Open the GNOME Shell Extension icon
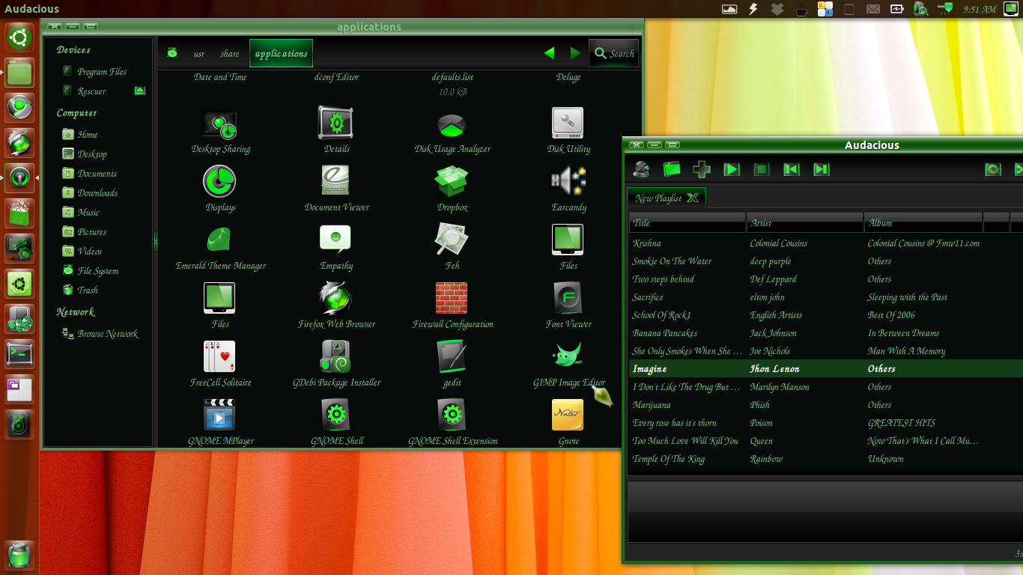 click(452, 415)
